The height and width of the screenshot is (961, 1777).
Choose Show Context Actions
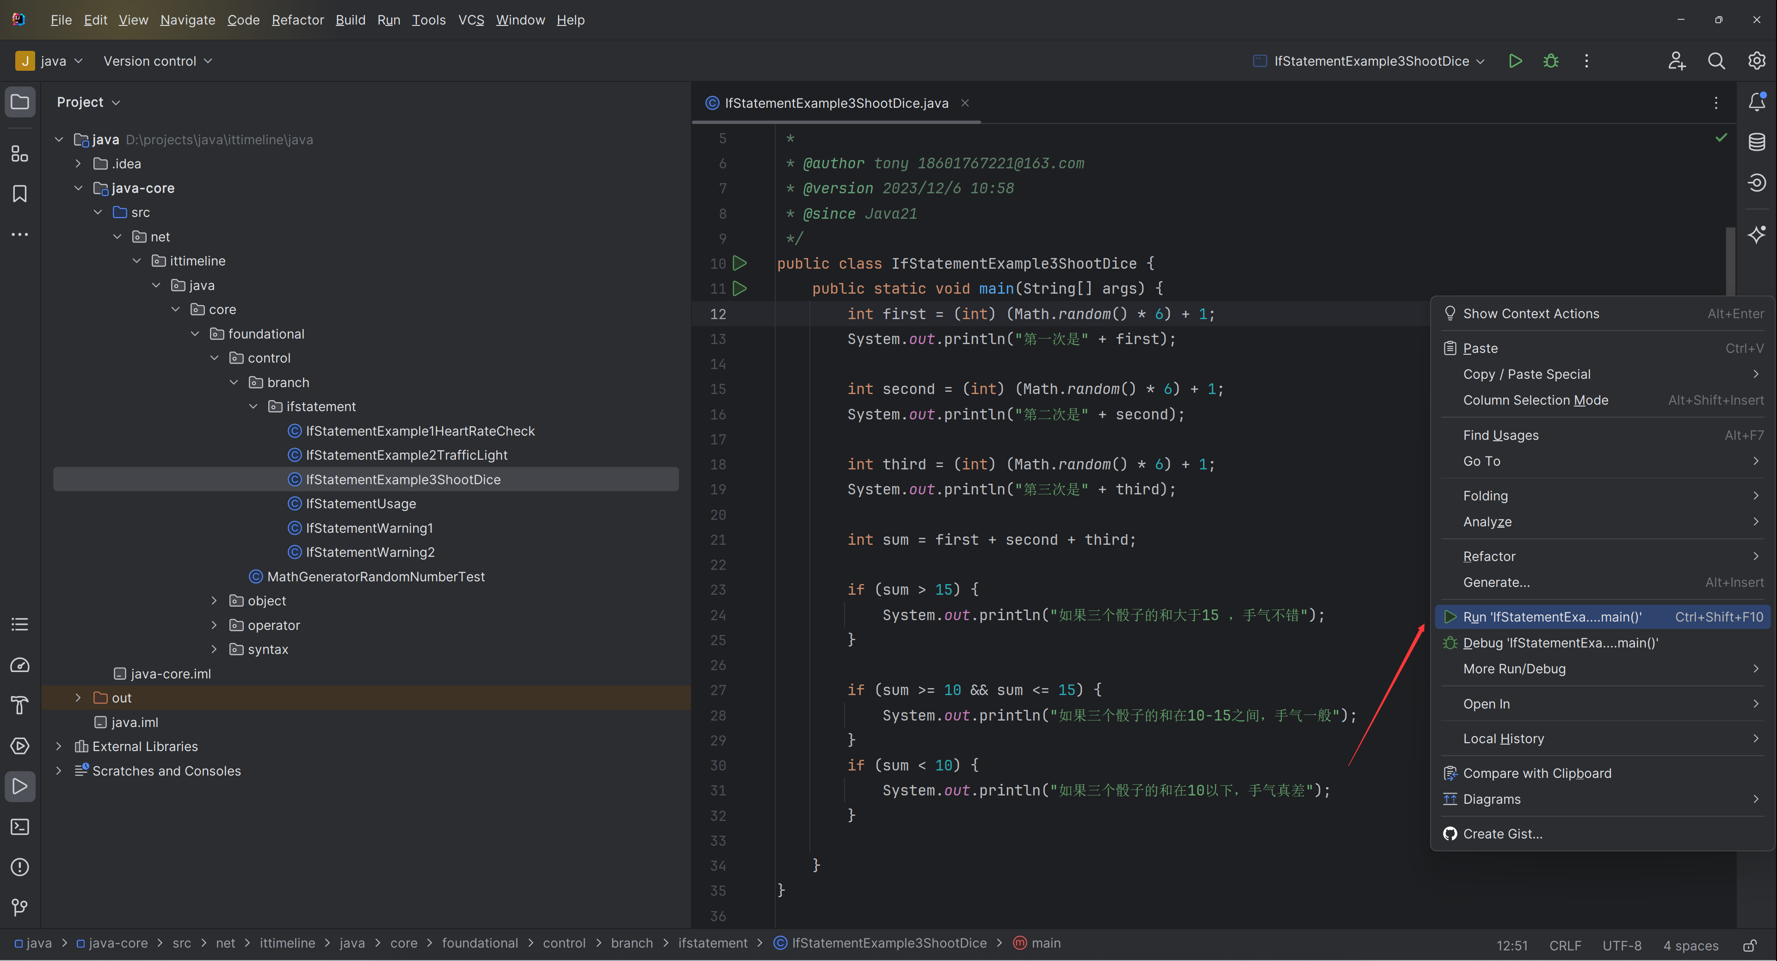coord(1602,314)
